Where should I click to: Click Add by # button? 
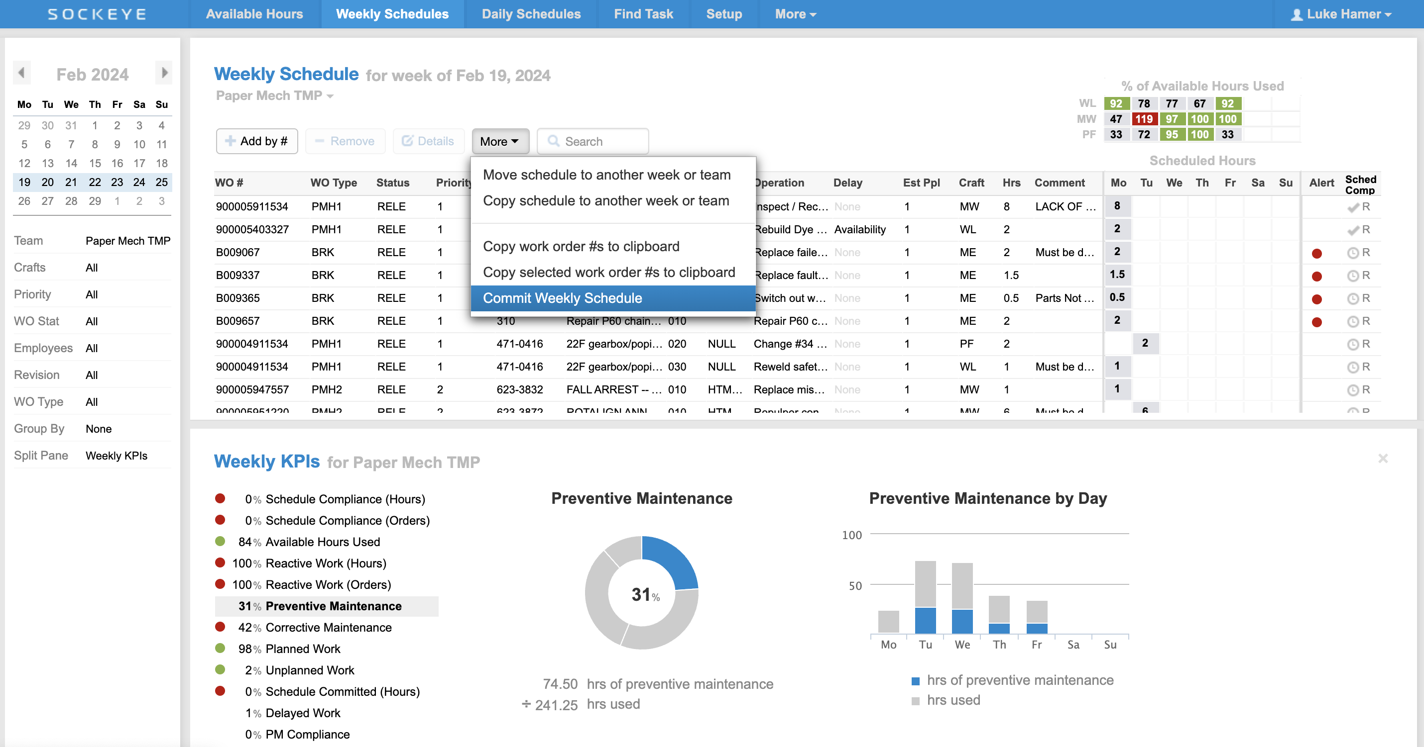click(256, 141)
